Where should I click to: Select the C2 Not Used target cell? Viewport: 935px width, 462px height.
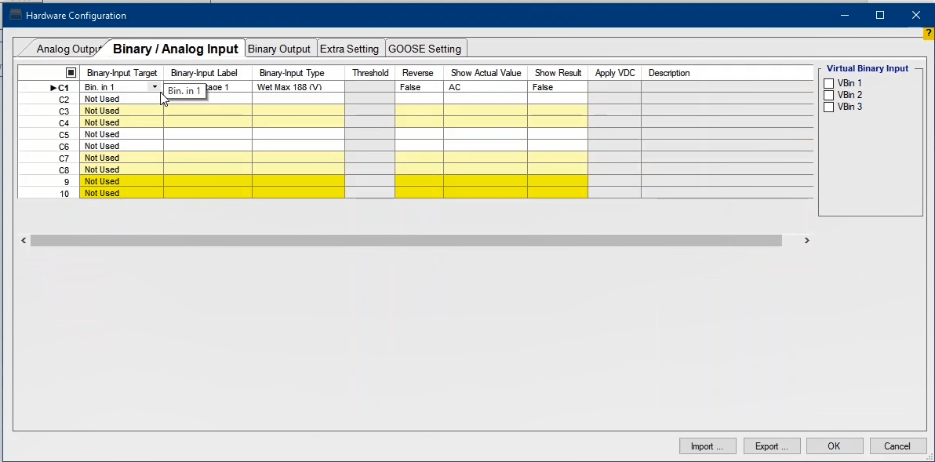click(x=121, y=99)
